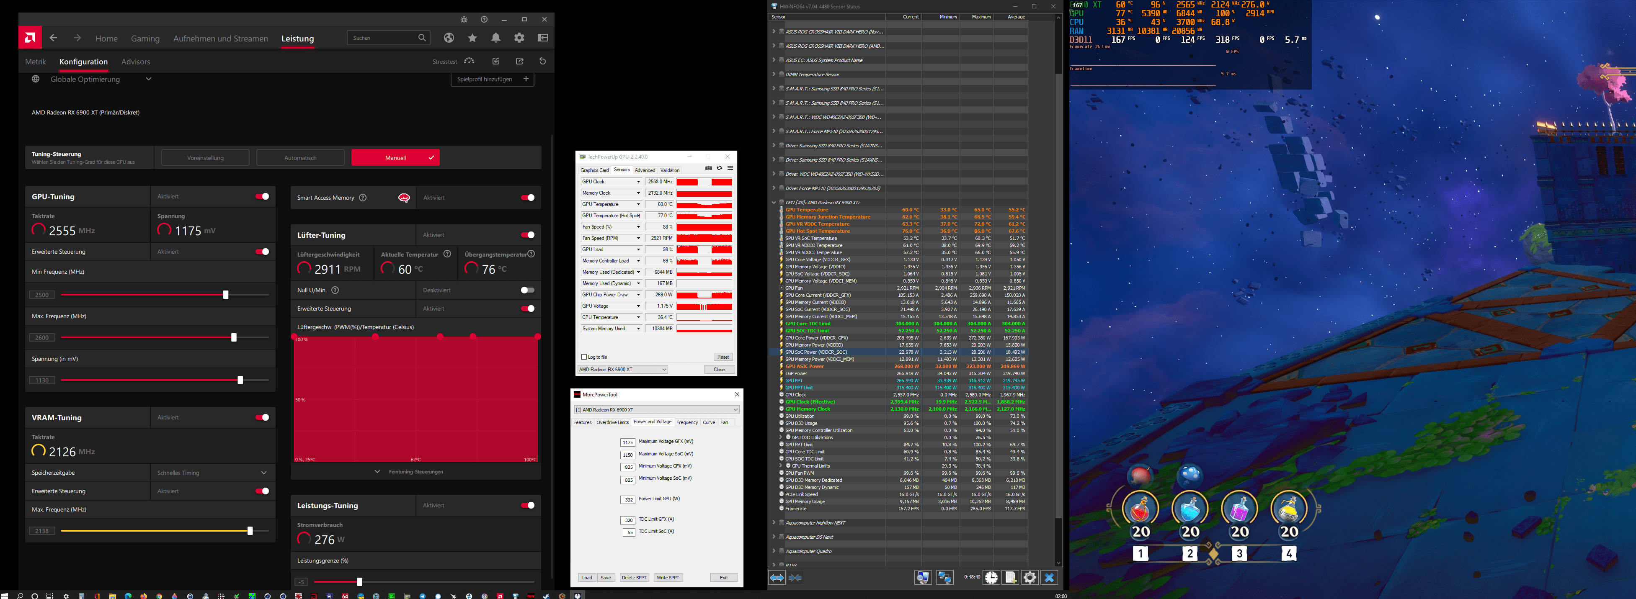Open GPU Load sensor dropdown in GPU-Z
The image size is (1636, 599).
coord(638,250)
